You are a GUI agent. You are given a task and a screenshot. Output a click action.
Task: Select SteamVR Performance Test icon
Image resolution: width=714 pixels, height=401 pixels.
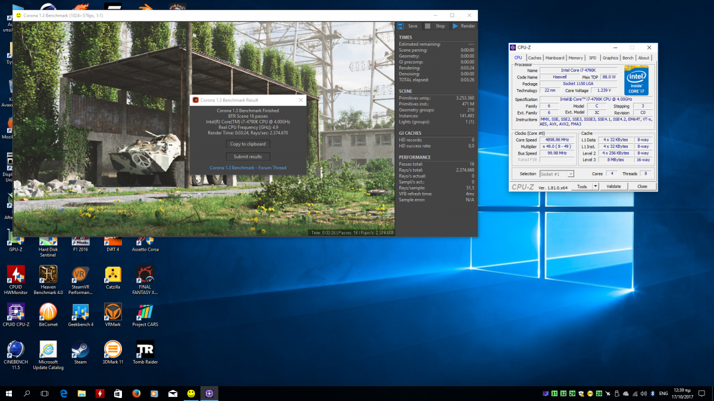(x=80, y=280)
